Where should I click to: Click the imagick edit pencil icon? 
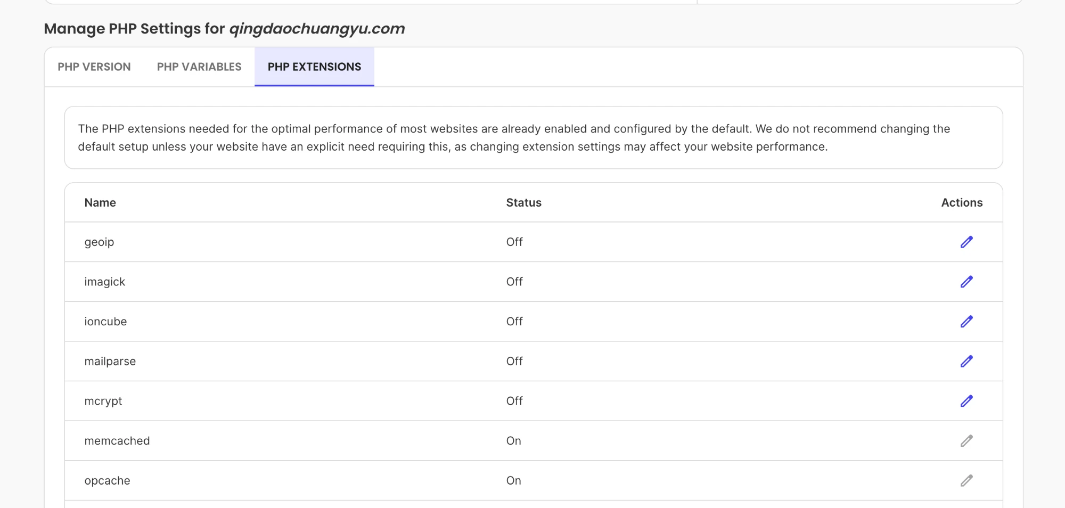click(966, 282)
